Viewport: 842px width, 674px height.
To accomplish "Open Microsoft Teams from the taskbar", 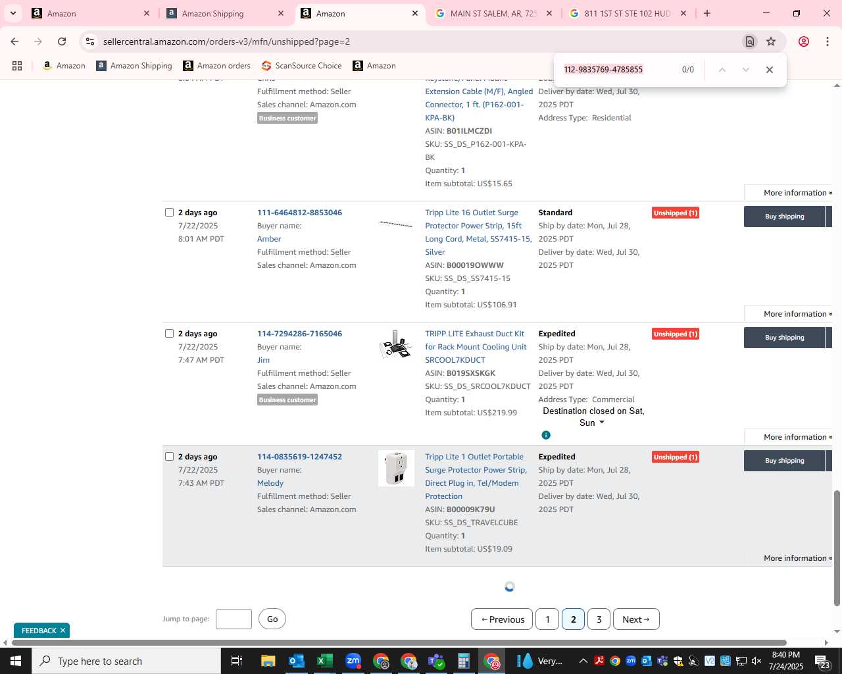I will (x=435, y=661).
